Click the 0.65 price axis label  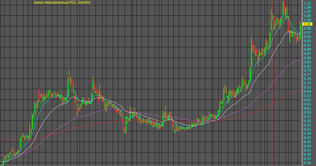pos(307,100)
